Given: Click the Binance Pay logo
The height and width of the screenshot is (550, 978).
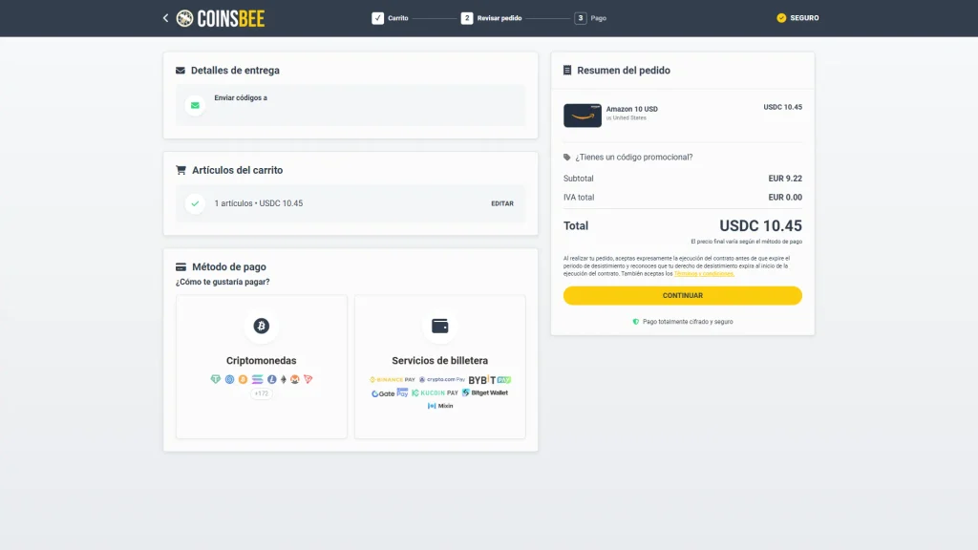Looking at the screenshot, I should [393, 379].
